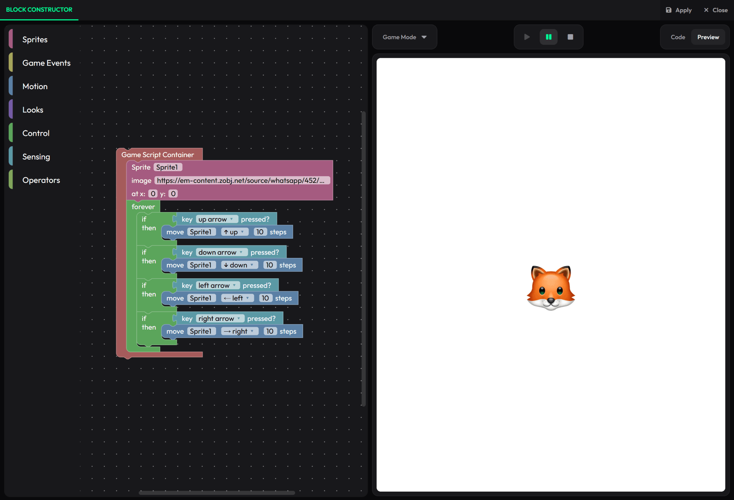
Task: Expand the up arrow key dropdown
Action: point(217,219)
